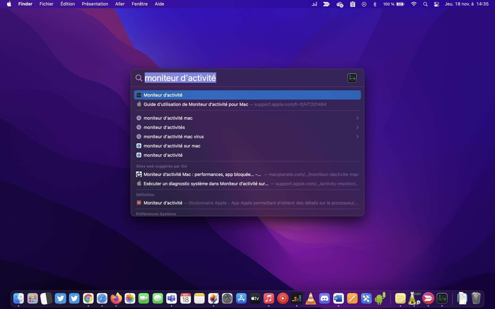Select the highlighted Moniteur d'activité top hit
The height and width of the screenshot is (309, 495).
tap(247, 95)
